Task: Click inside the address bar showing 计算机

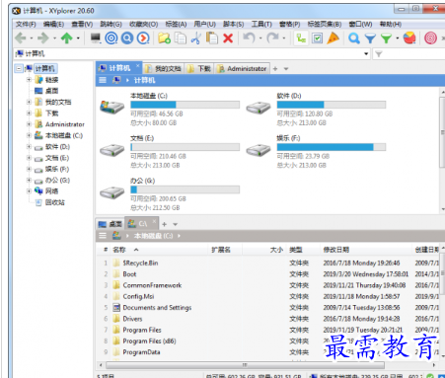Action: 192,54
